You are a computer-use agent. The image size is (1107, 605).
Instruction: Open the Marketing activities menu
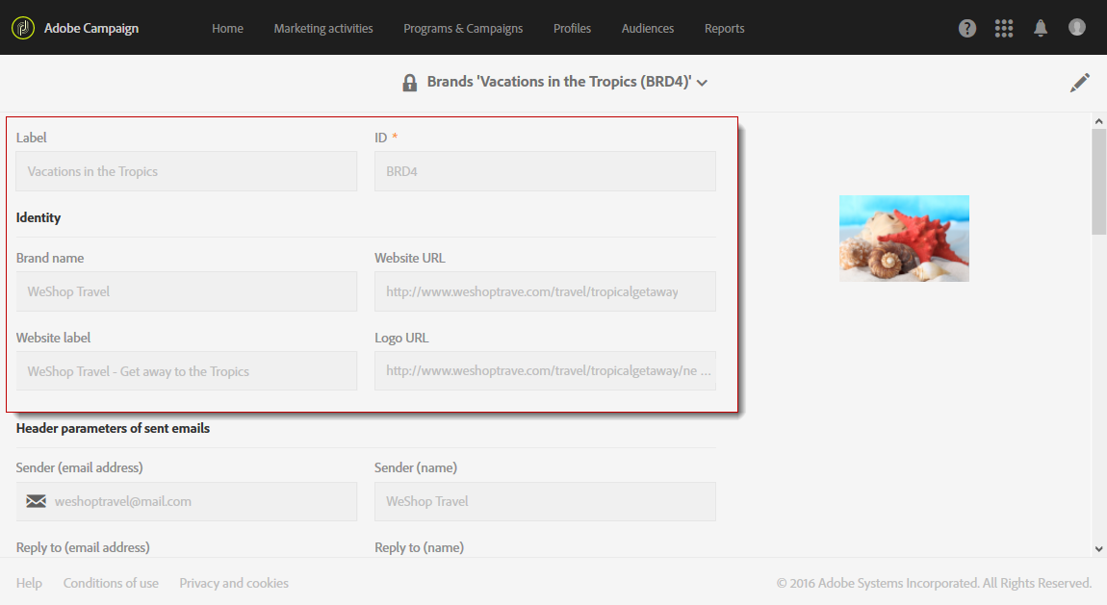(x=323, y=28)
